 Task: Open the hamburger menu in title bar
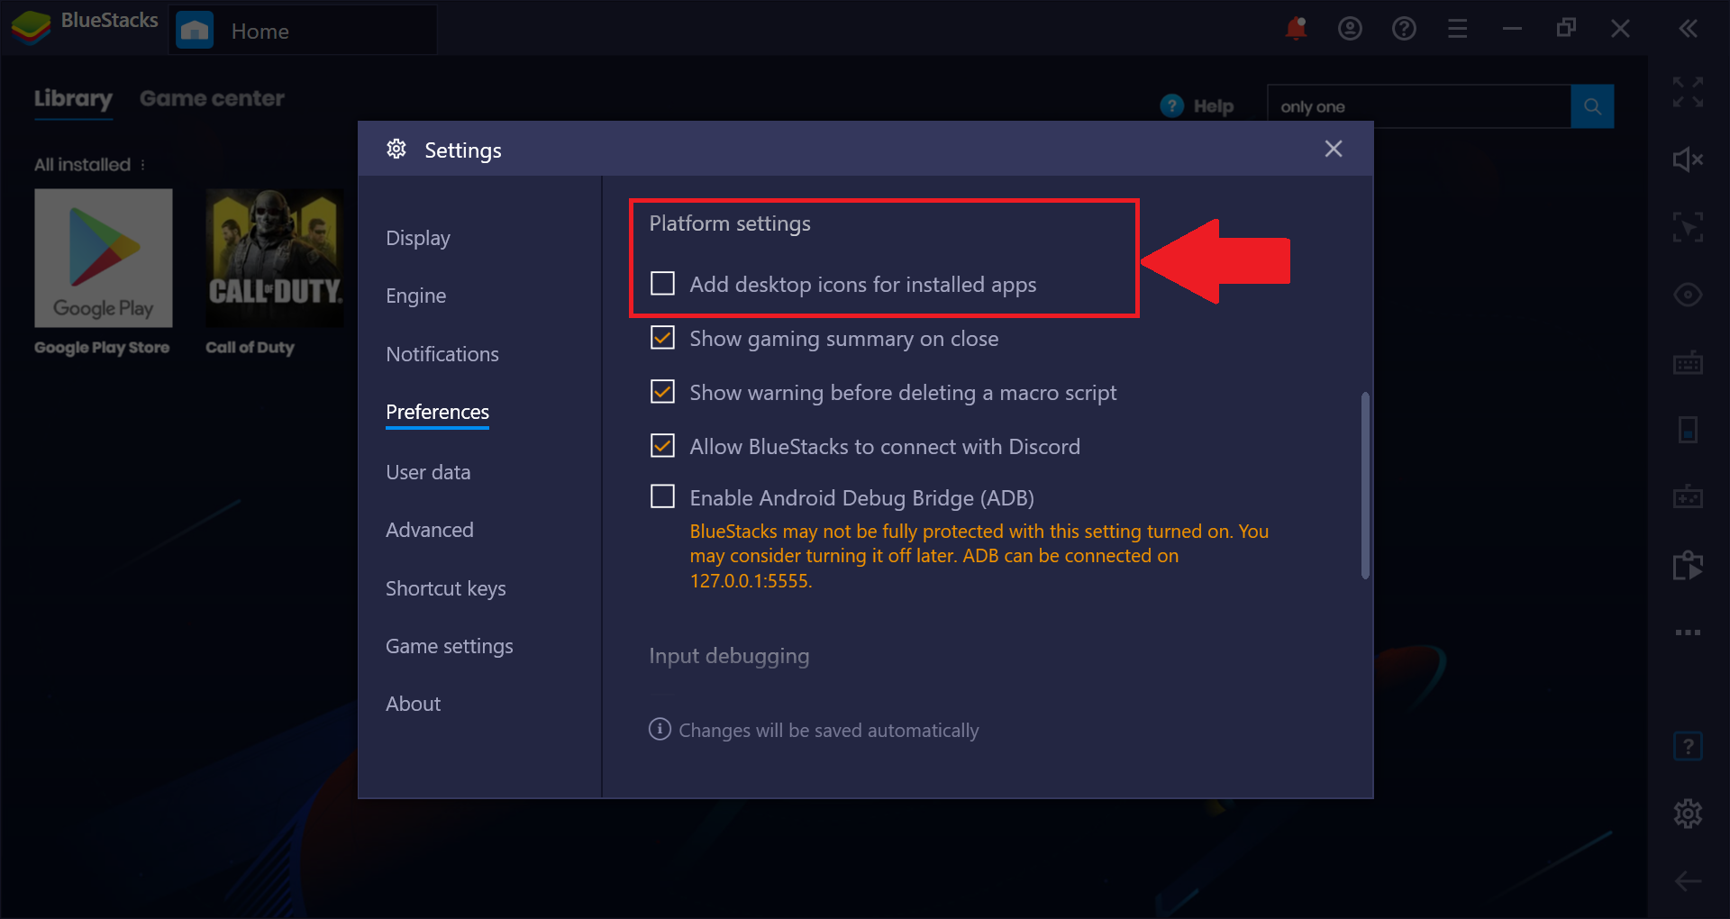(x=1458, y=29)
